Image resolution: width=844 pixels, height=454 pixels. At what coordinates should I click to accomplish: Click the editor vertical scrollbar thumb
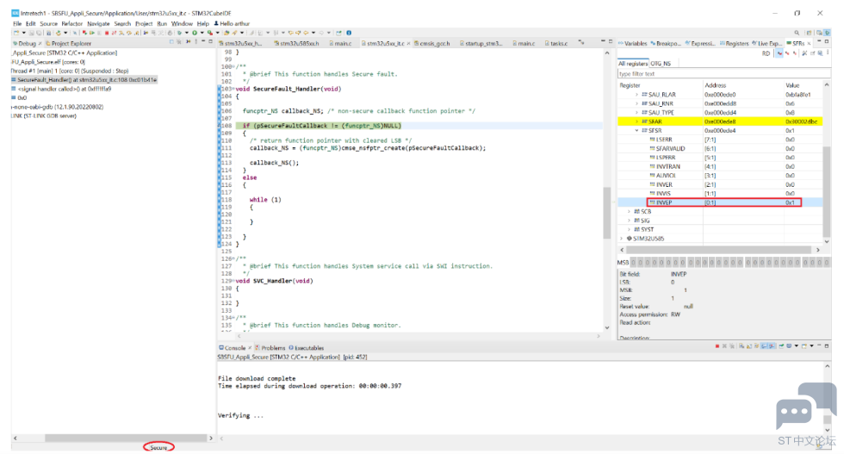pyautogui.click(x=606, y=213)
